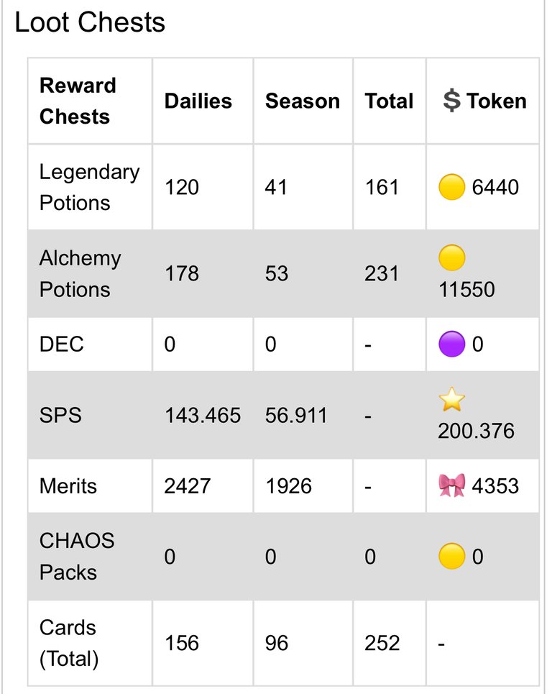Click the Legendary Potions total 161
Viewport: 552px width, 694px height.
[382, 187]
